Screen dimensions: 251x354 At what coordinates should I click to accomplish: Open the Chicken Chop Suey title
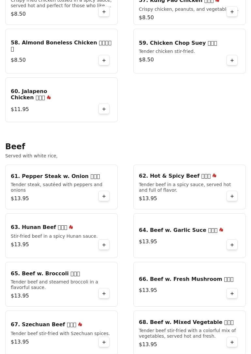[x=178, y=43]
